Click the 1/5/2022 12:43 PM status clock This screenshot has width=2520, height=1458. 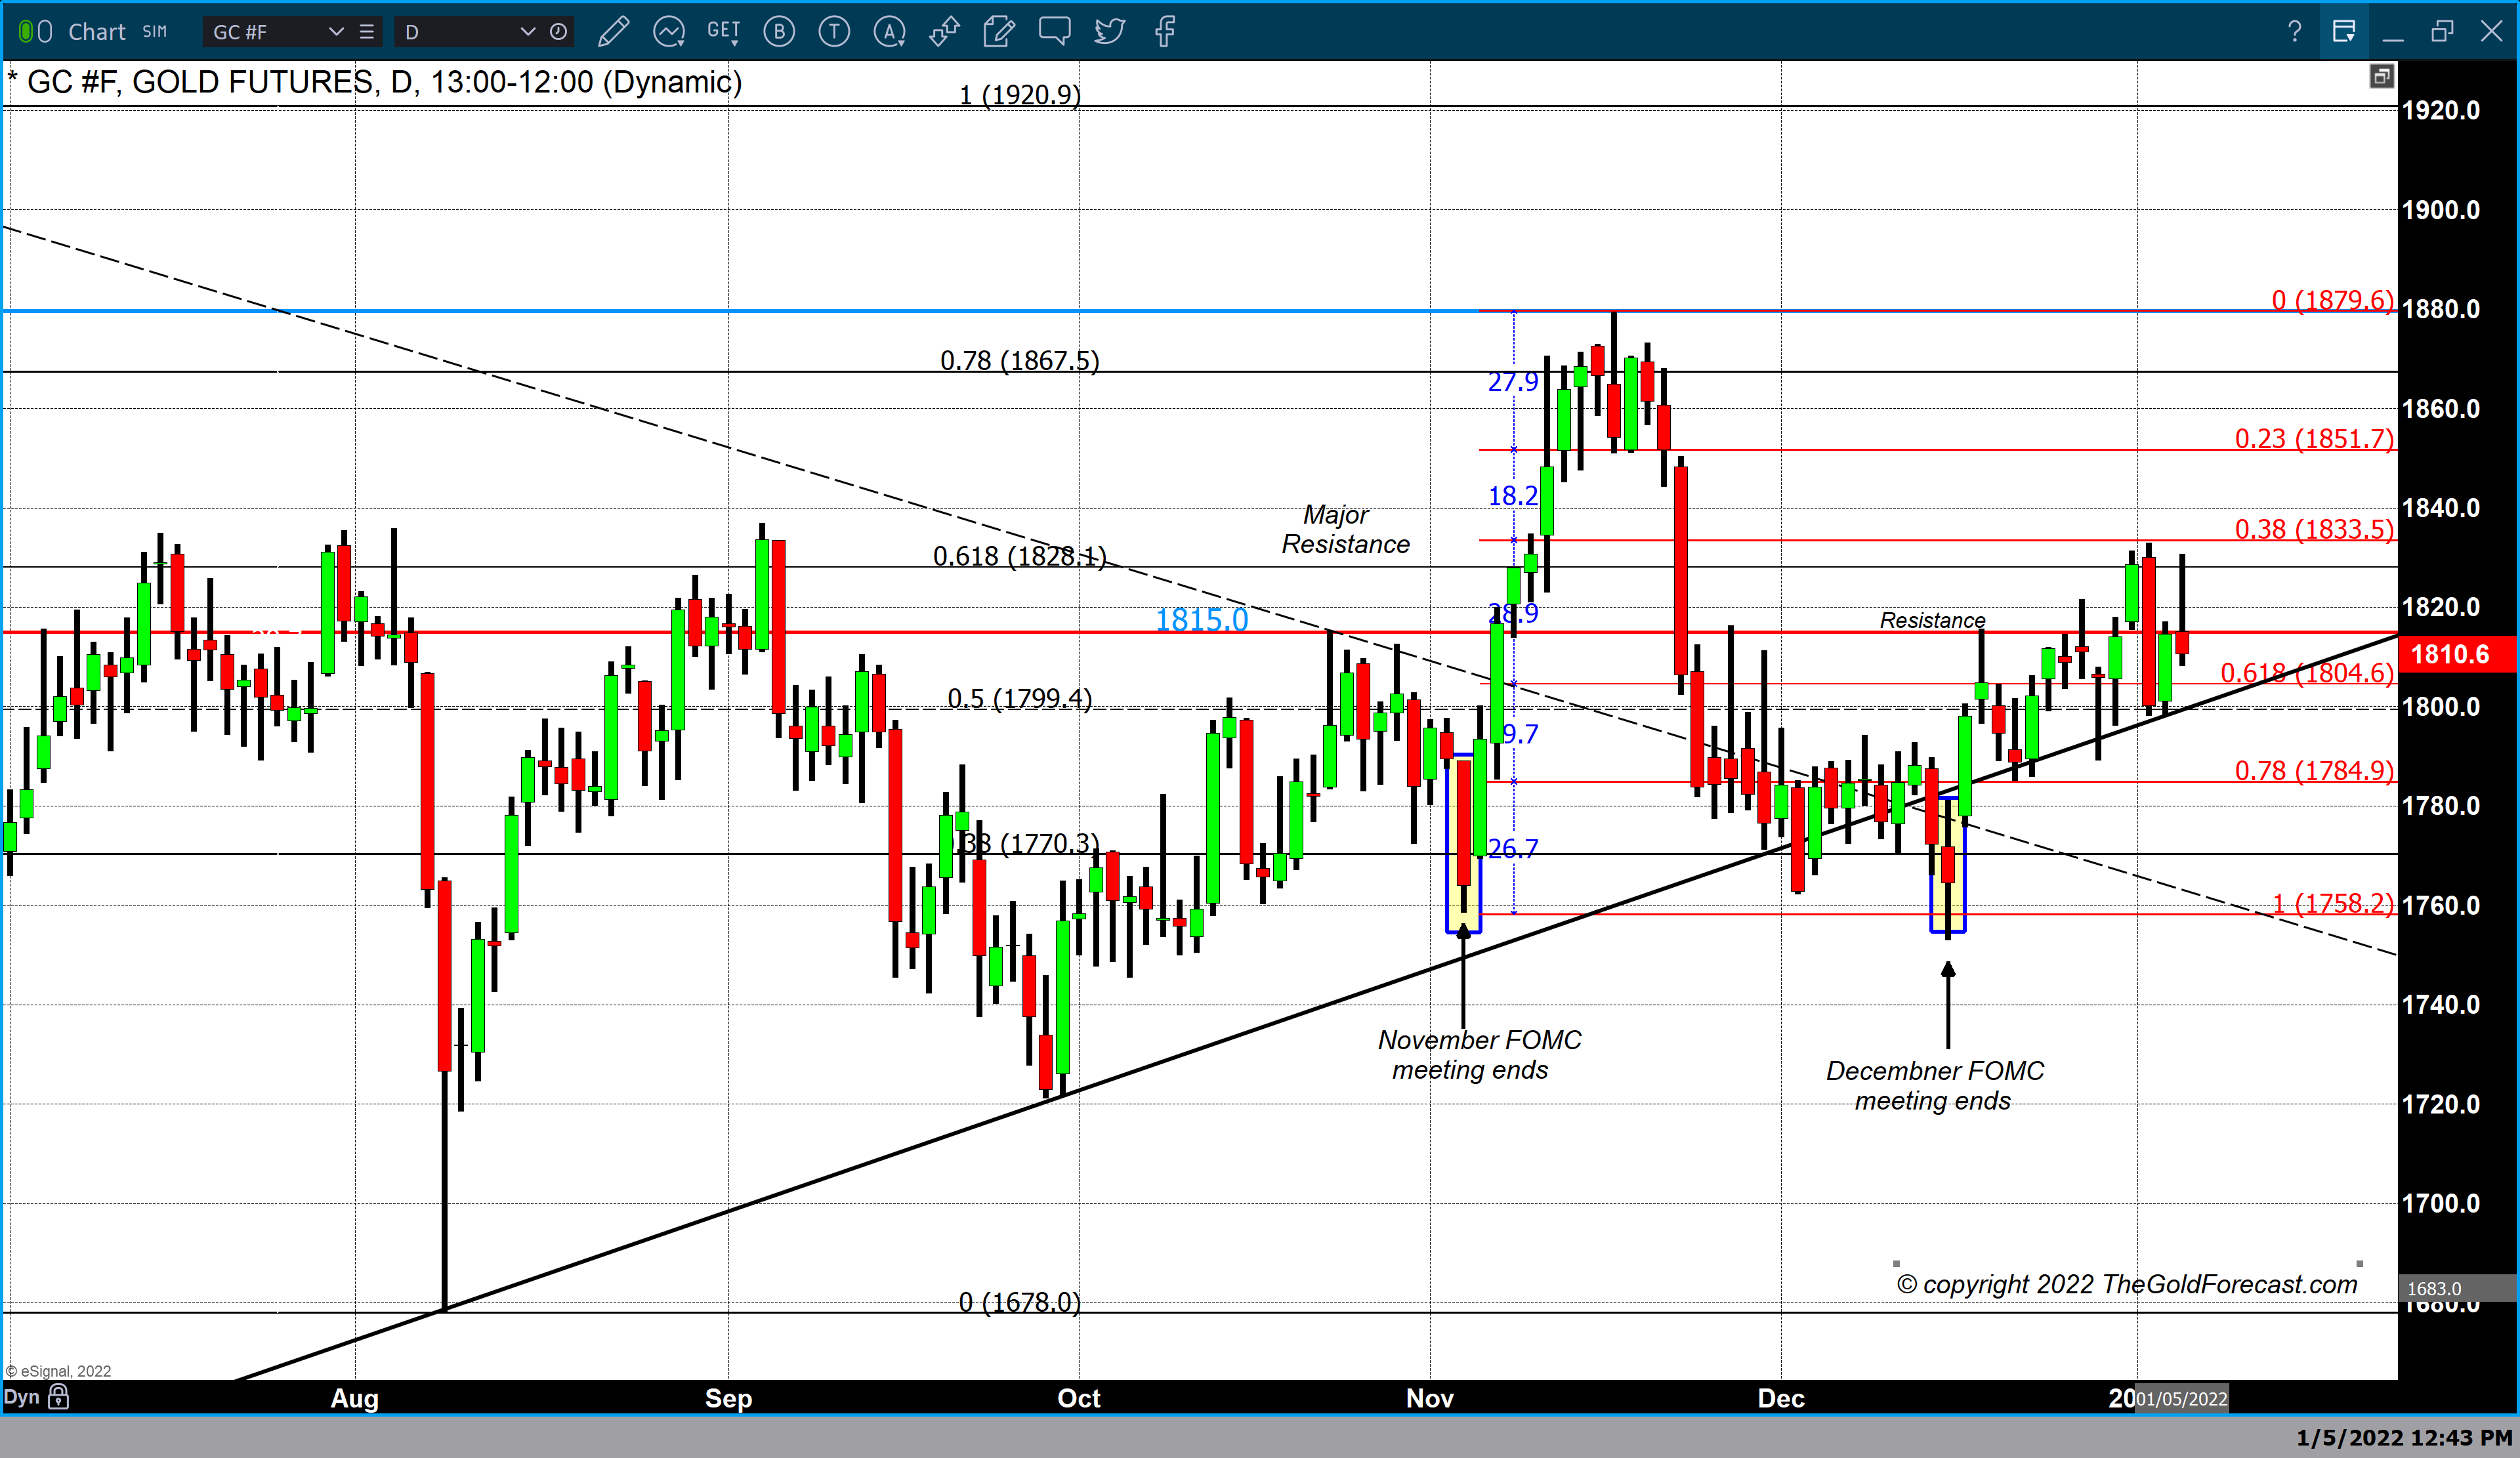2403,1438
